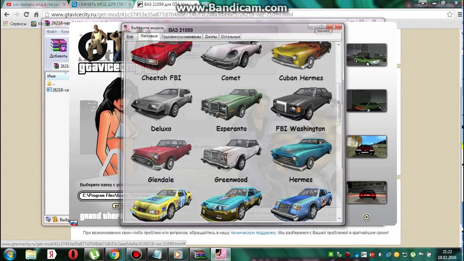Open the GTA mod installer taskbar button
The width and height of the screenshot is (464, 261).
[221, 254]
